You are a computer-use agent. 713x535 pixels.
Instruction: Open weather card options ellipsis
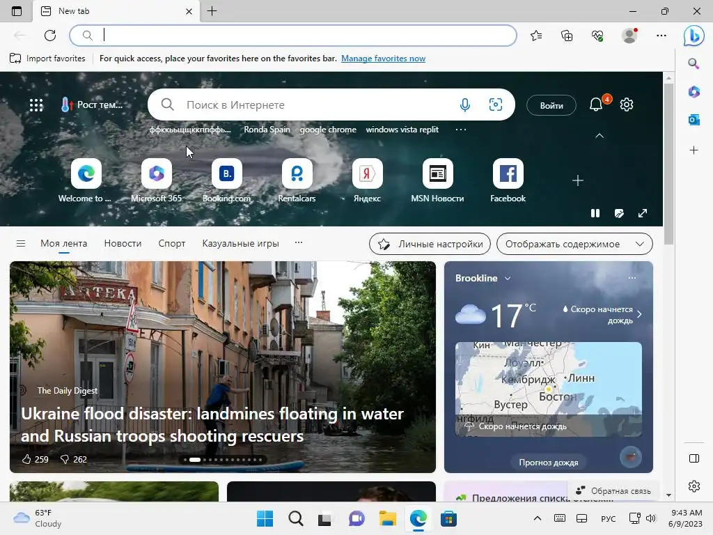[x=632, y=278]
